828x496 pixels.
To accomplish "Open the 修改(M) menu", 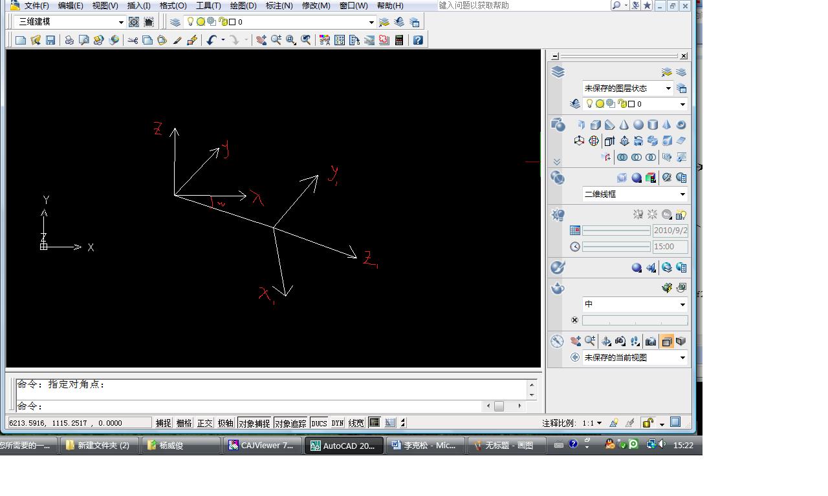I will click(x=316, y=5).
